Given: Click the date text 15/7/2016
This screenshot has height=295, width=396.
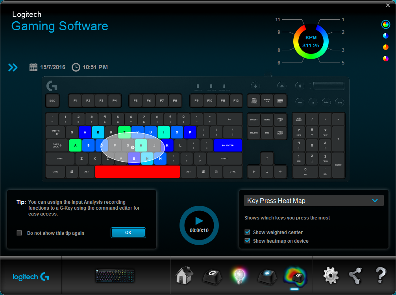Looking at the screenshot, I should point(53,67).
